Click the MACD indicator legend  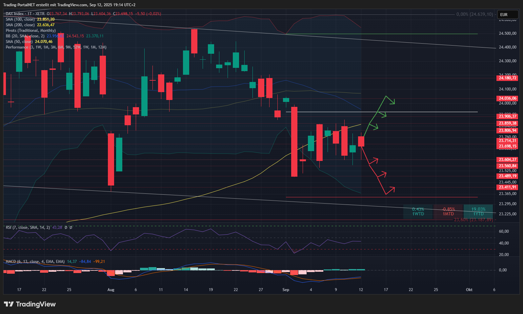click(35, 262)
